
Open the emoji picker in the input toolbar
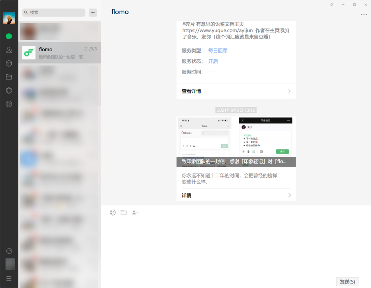click(x=113, y=212)
